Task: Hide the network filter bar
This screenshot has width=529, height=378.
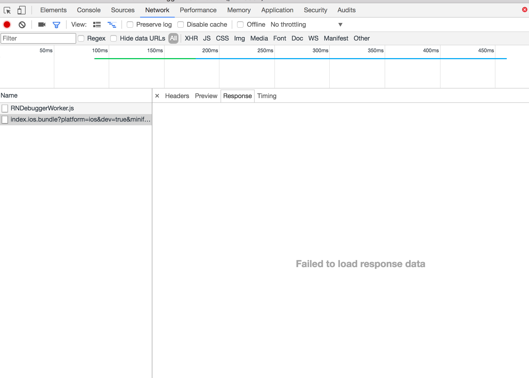Action: pyautogui.click(x=56, y=24)
